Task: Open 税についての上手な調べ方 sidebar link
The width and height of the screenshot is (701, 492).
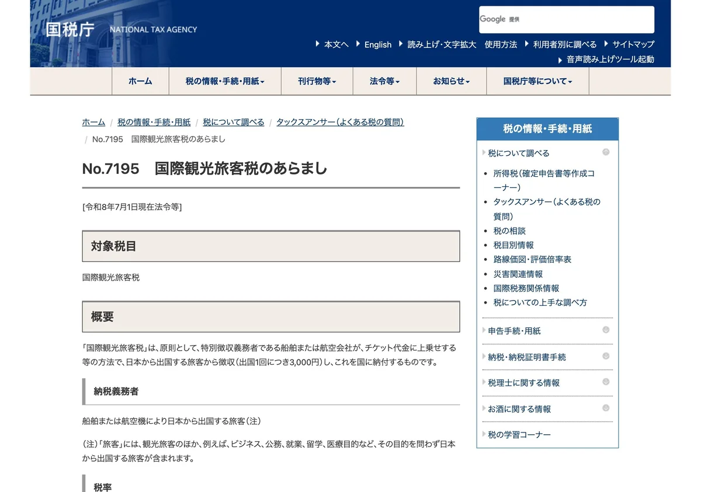Action: click(x=540, y=302)
